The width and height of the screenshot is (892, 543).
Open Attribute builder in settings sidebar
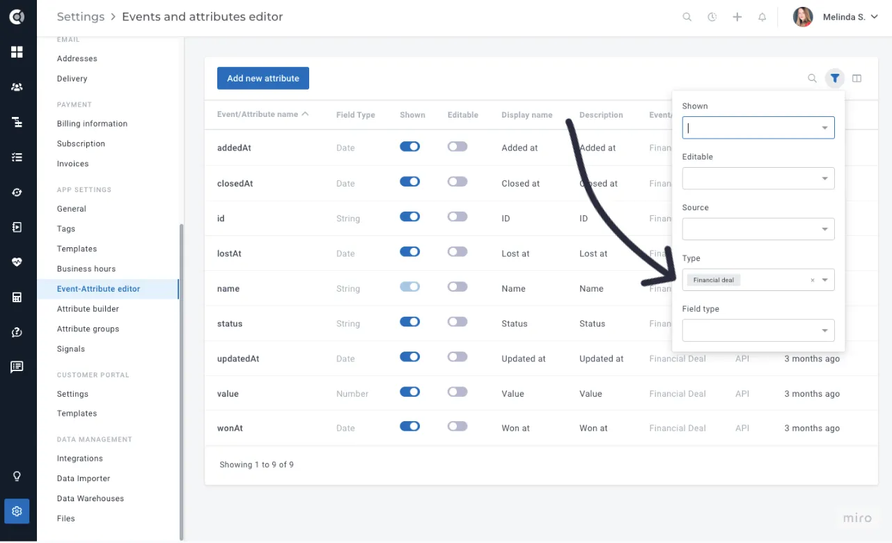point(88,309)
